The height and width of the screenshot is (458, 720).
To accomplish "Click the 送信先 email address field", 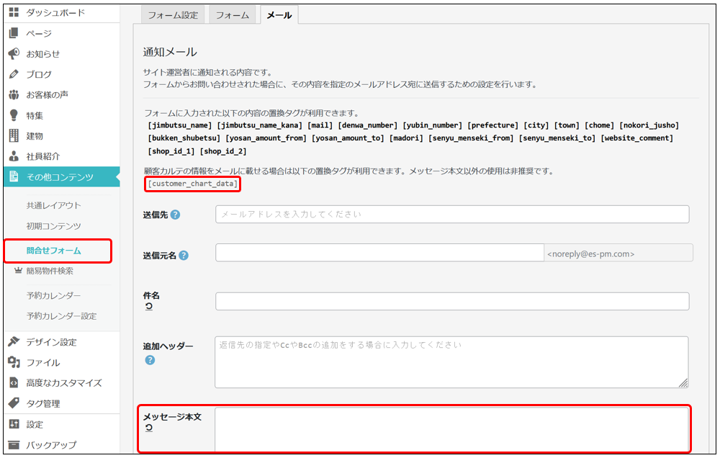I will [451, 215].
